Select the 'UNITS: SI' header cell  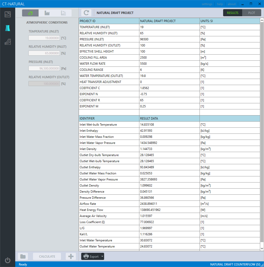[x=230, y=21]
